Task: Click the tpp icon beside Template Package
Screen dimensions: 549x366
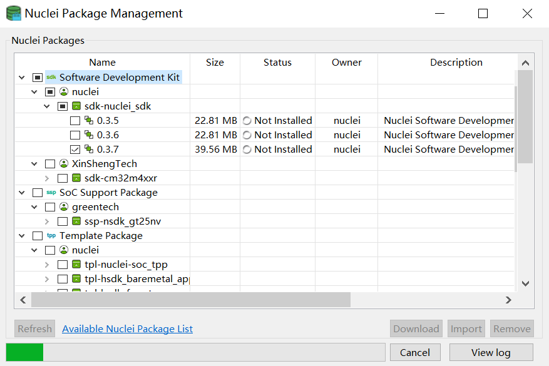Action: [51, 235]
